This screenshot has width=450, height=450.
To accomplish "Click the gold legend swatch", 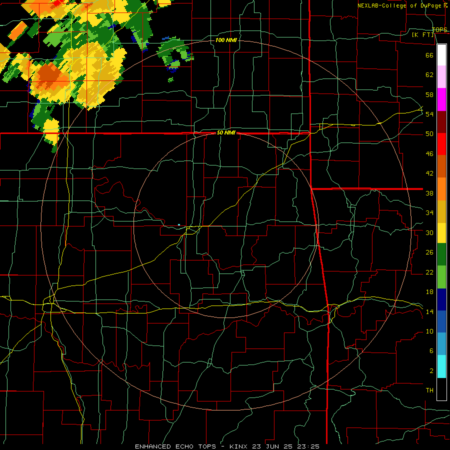I will coord(441,211).
